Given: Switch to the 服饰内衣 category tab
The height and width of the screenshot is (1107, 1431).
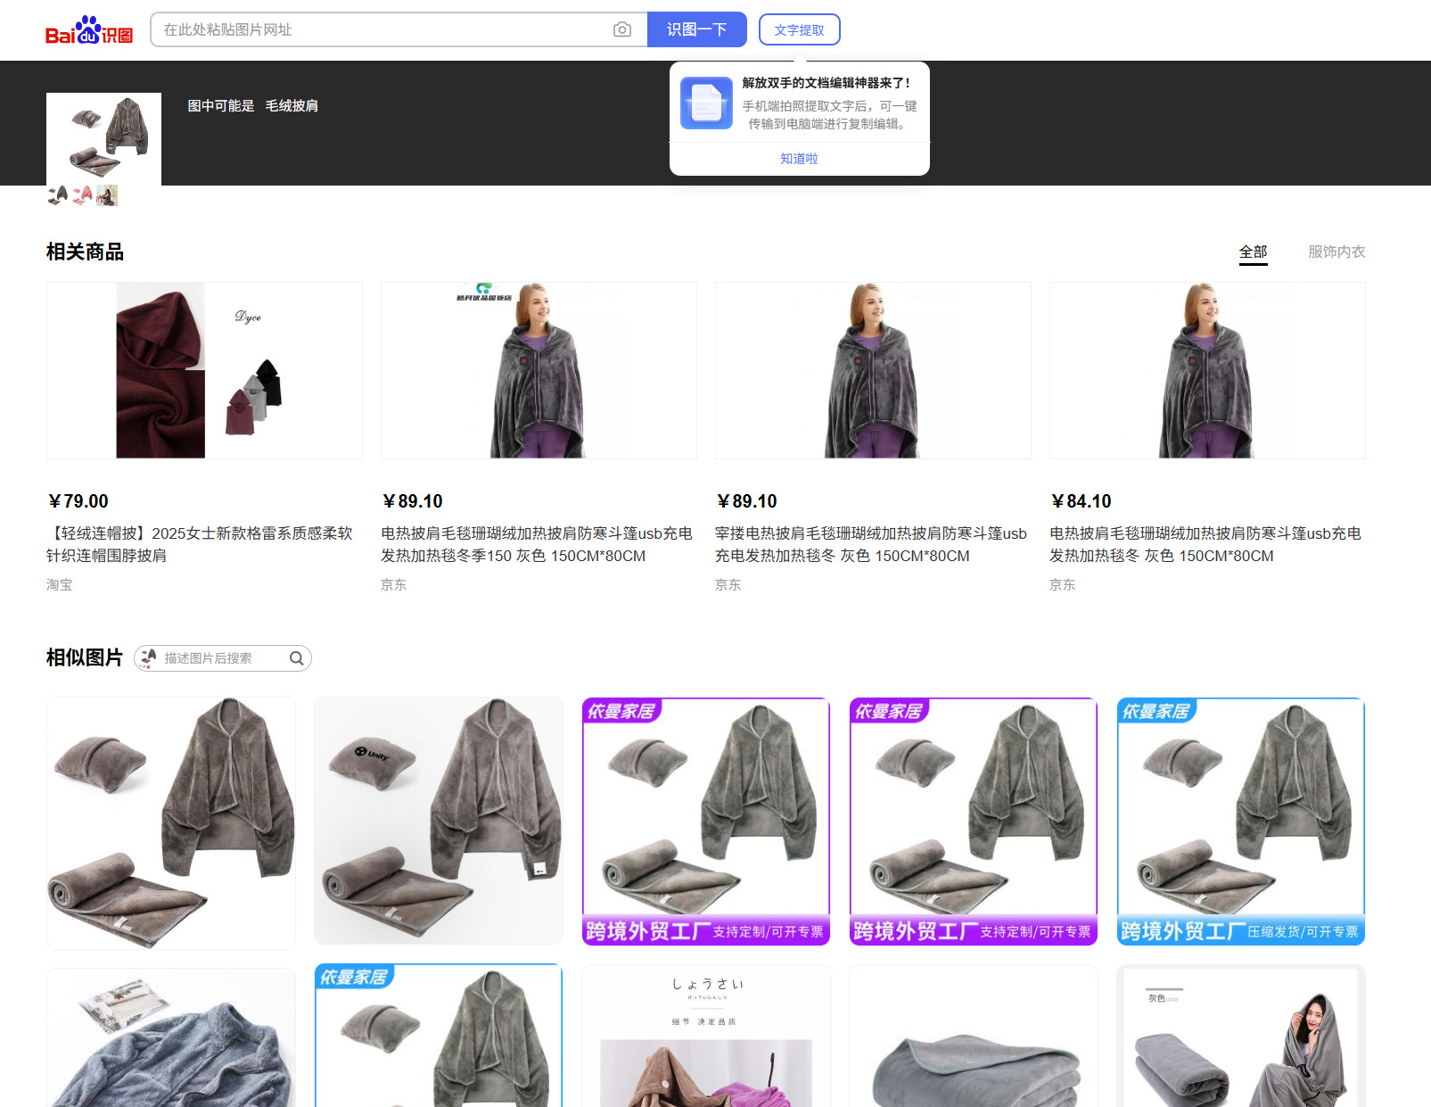Looking at the screenshot, I should point(1336,252).
